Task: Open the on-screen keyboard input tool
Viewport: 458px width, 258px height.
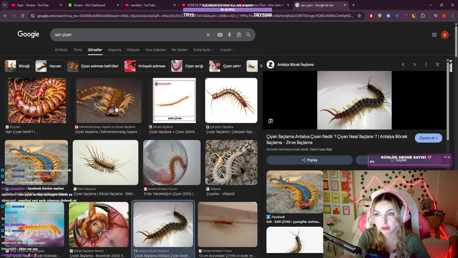Action: pos(220,35)
